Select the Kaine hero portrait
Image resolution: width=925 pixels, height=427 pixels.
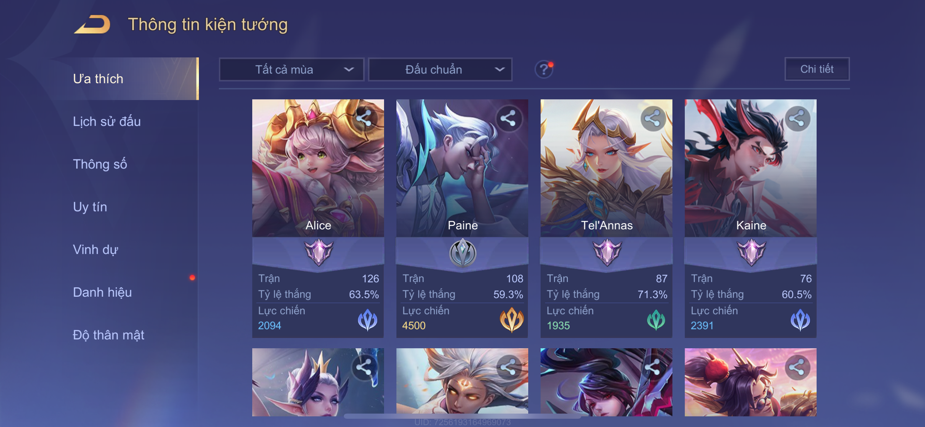click(751, 168)
